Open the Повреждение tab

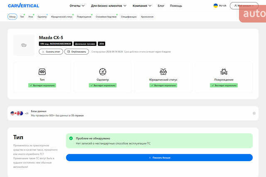point(84,17)
